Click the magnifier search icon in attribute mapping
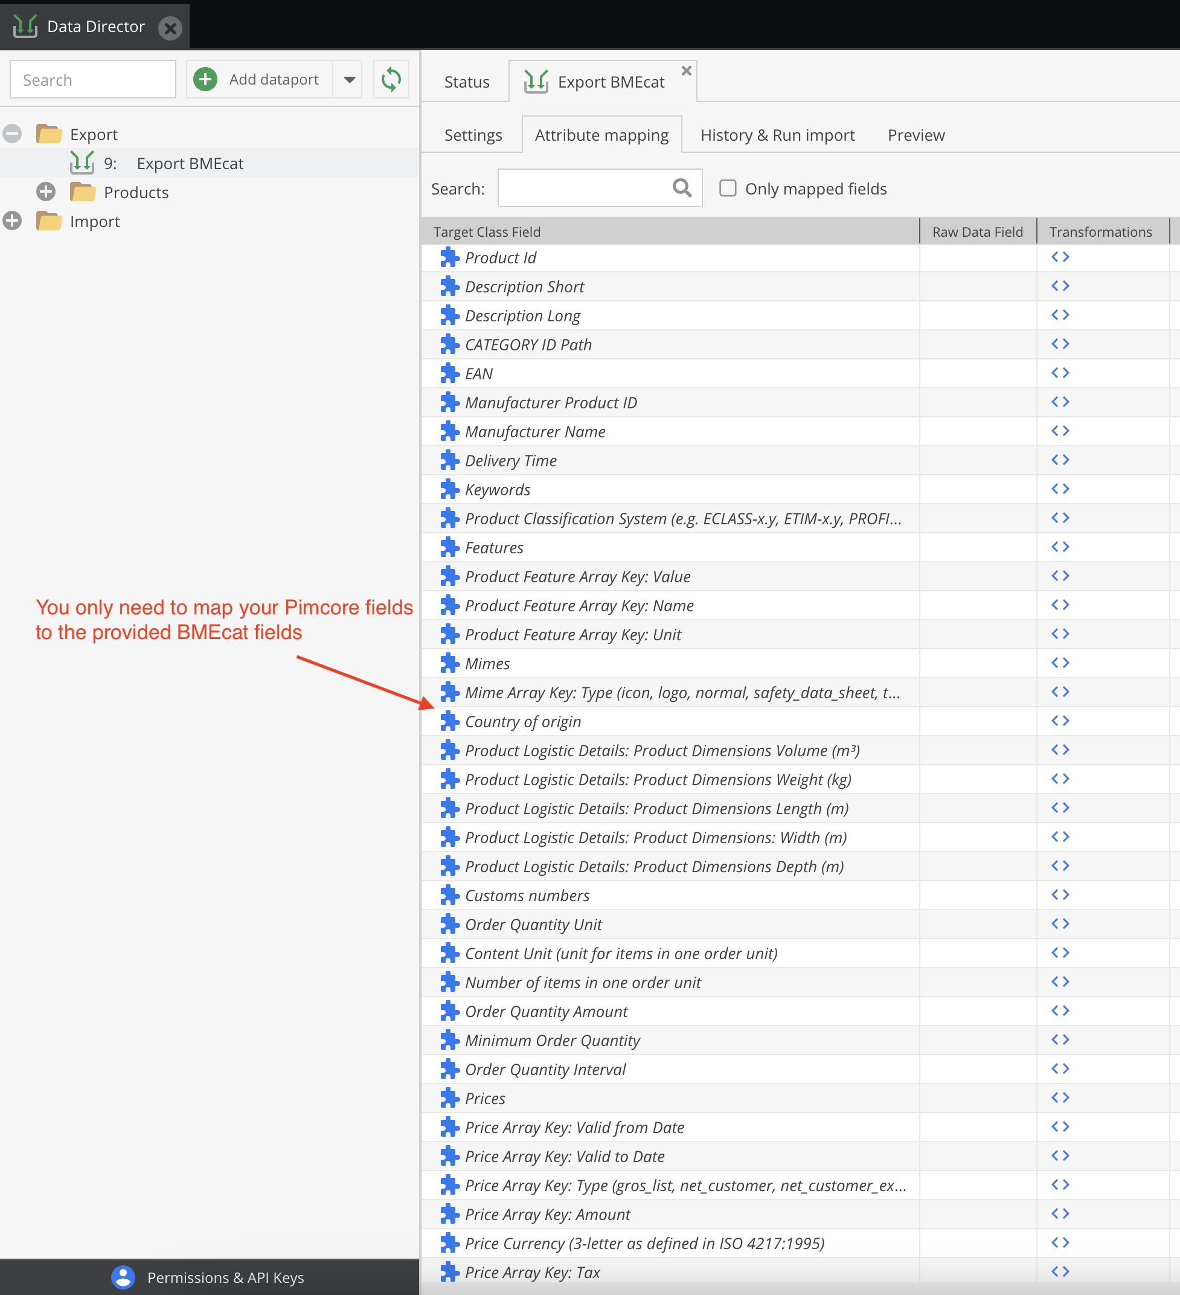1180x1295 pixels. 682,188
